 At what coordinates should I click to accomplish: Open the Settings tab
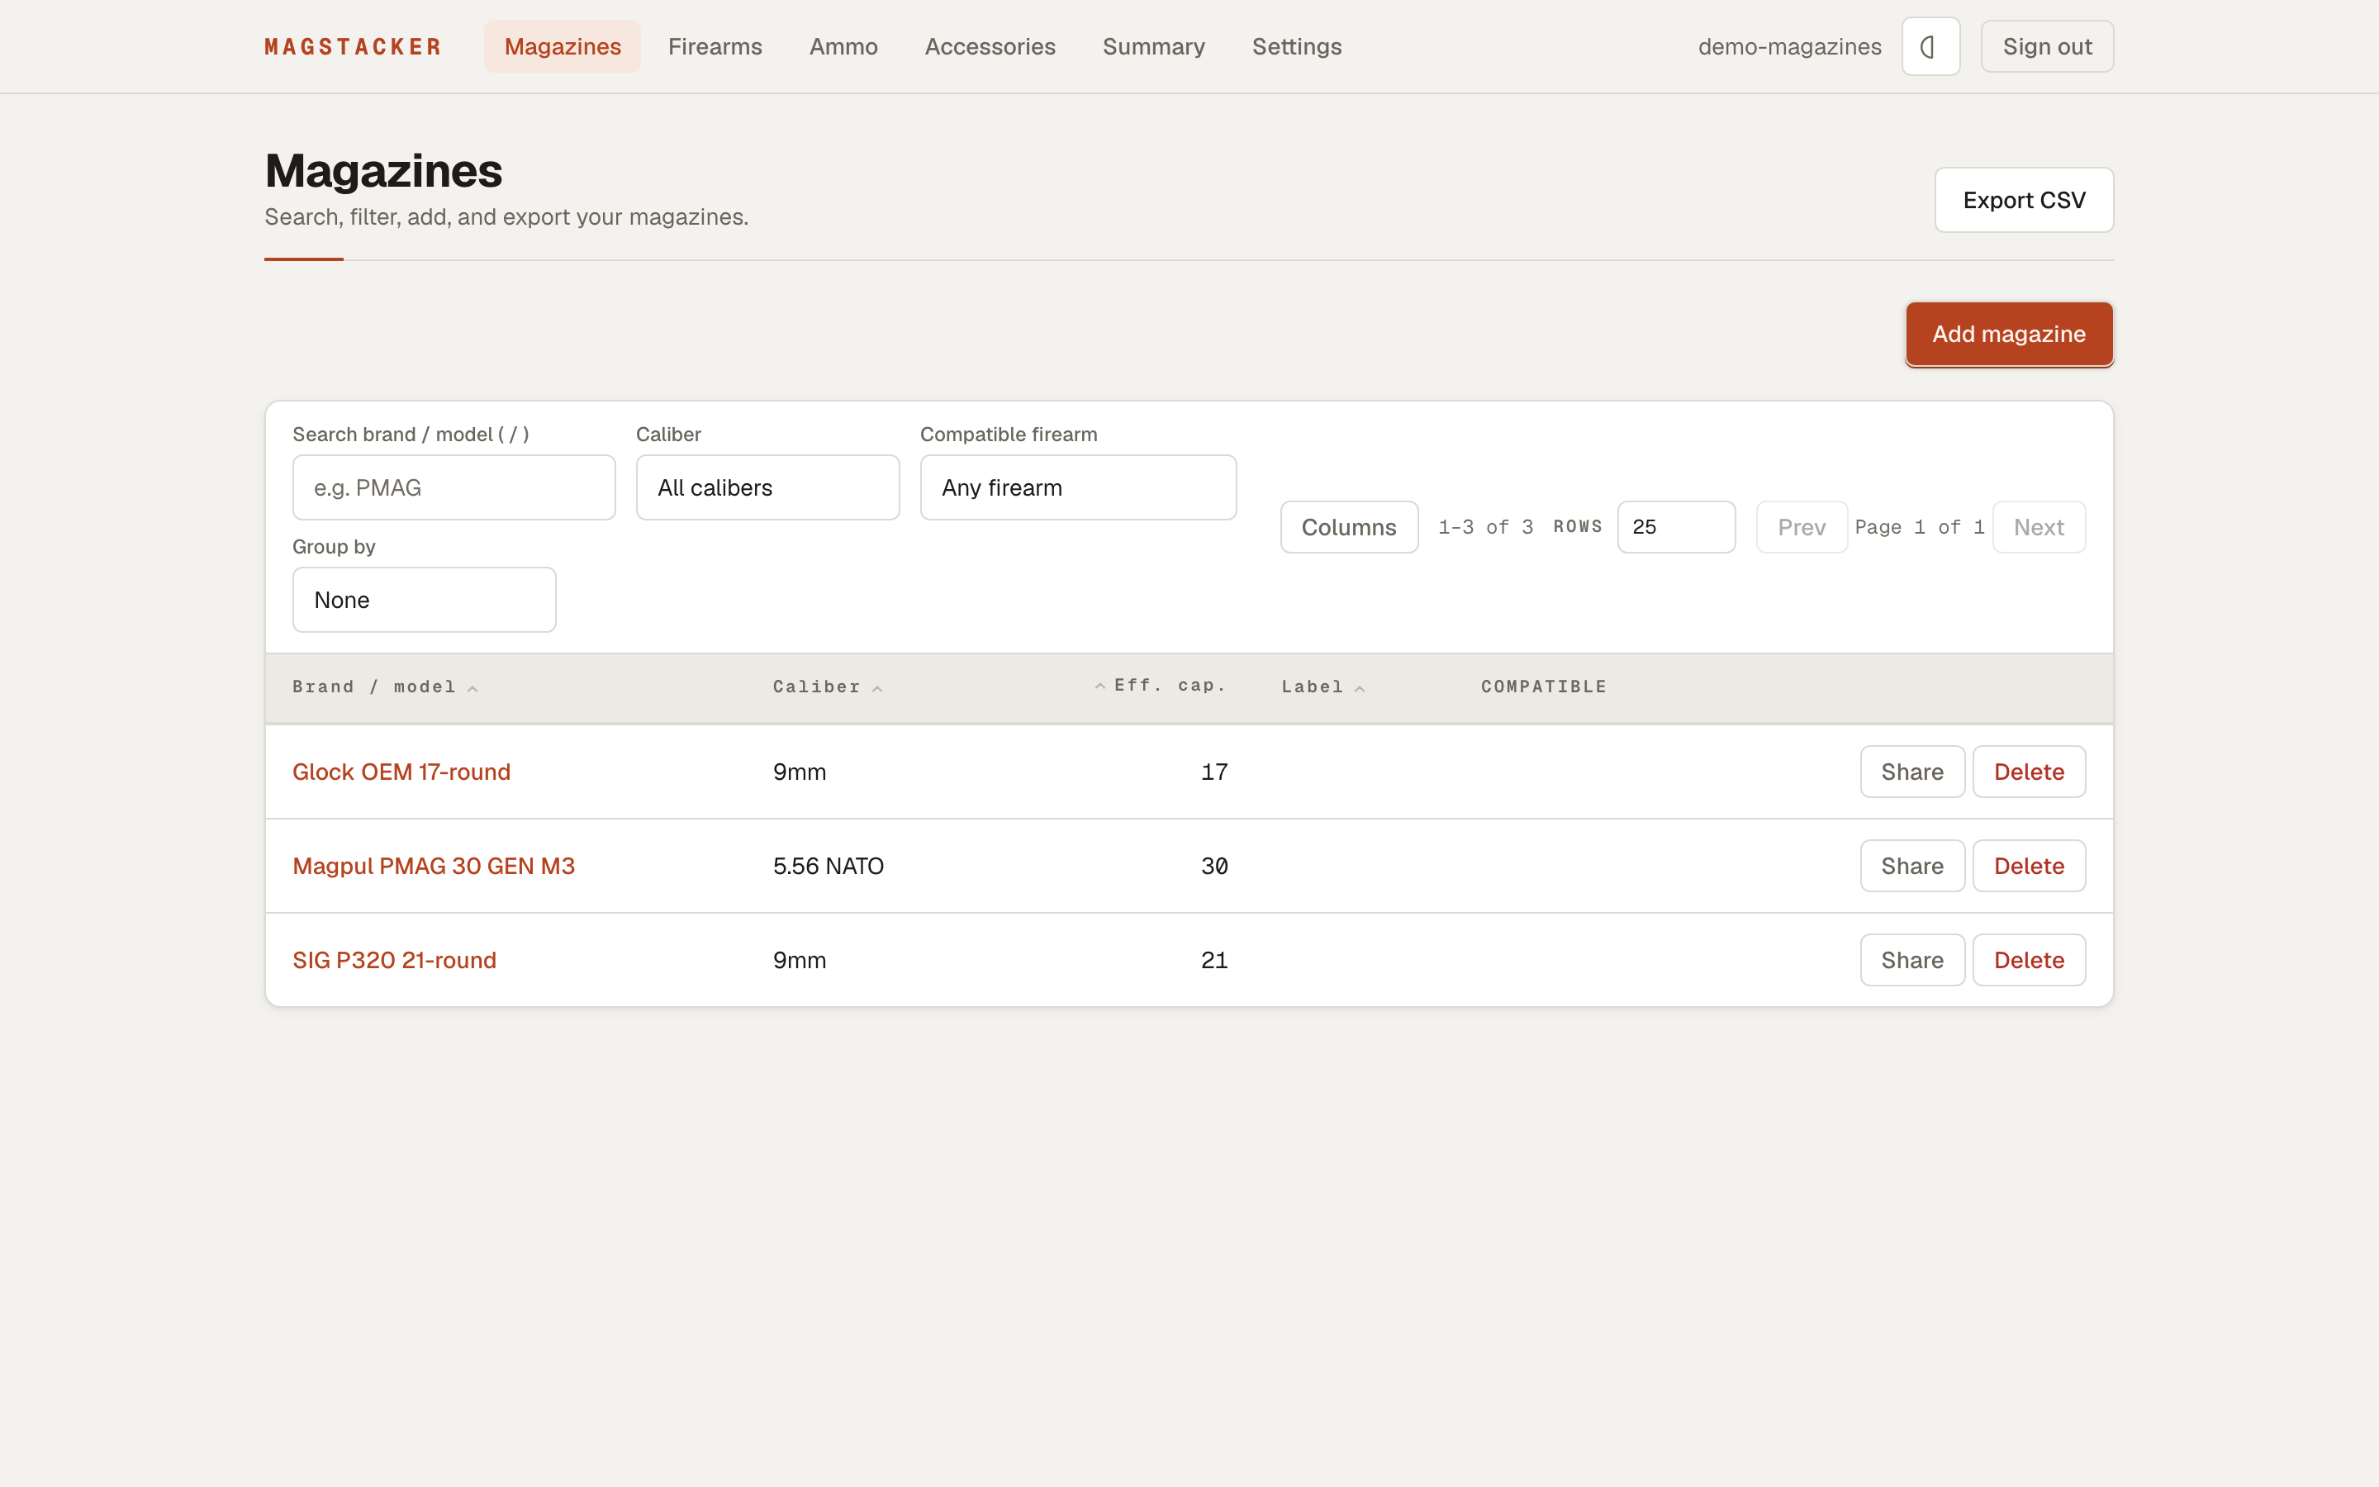(1297, 46)
